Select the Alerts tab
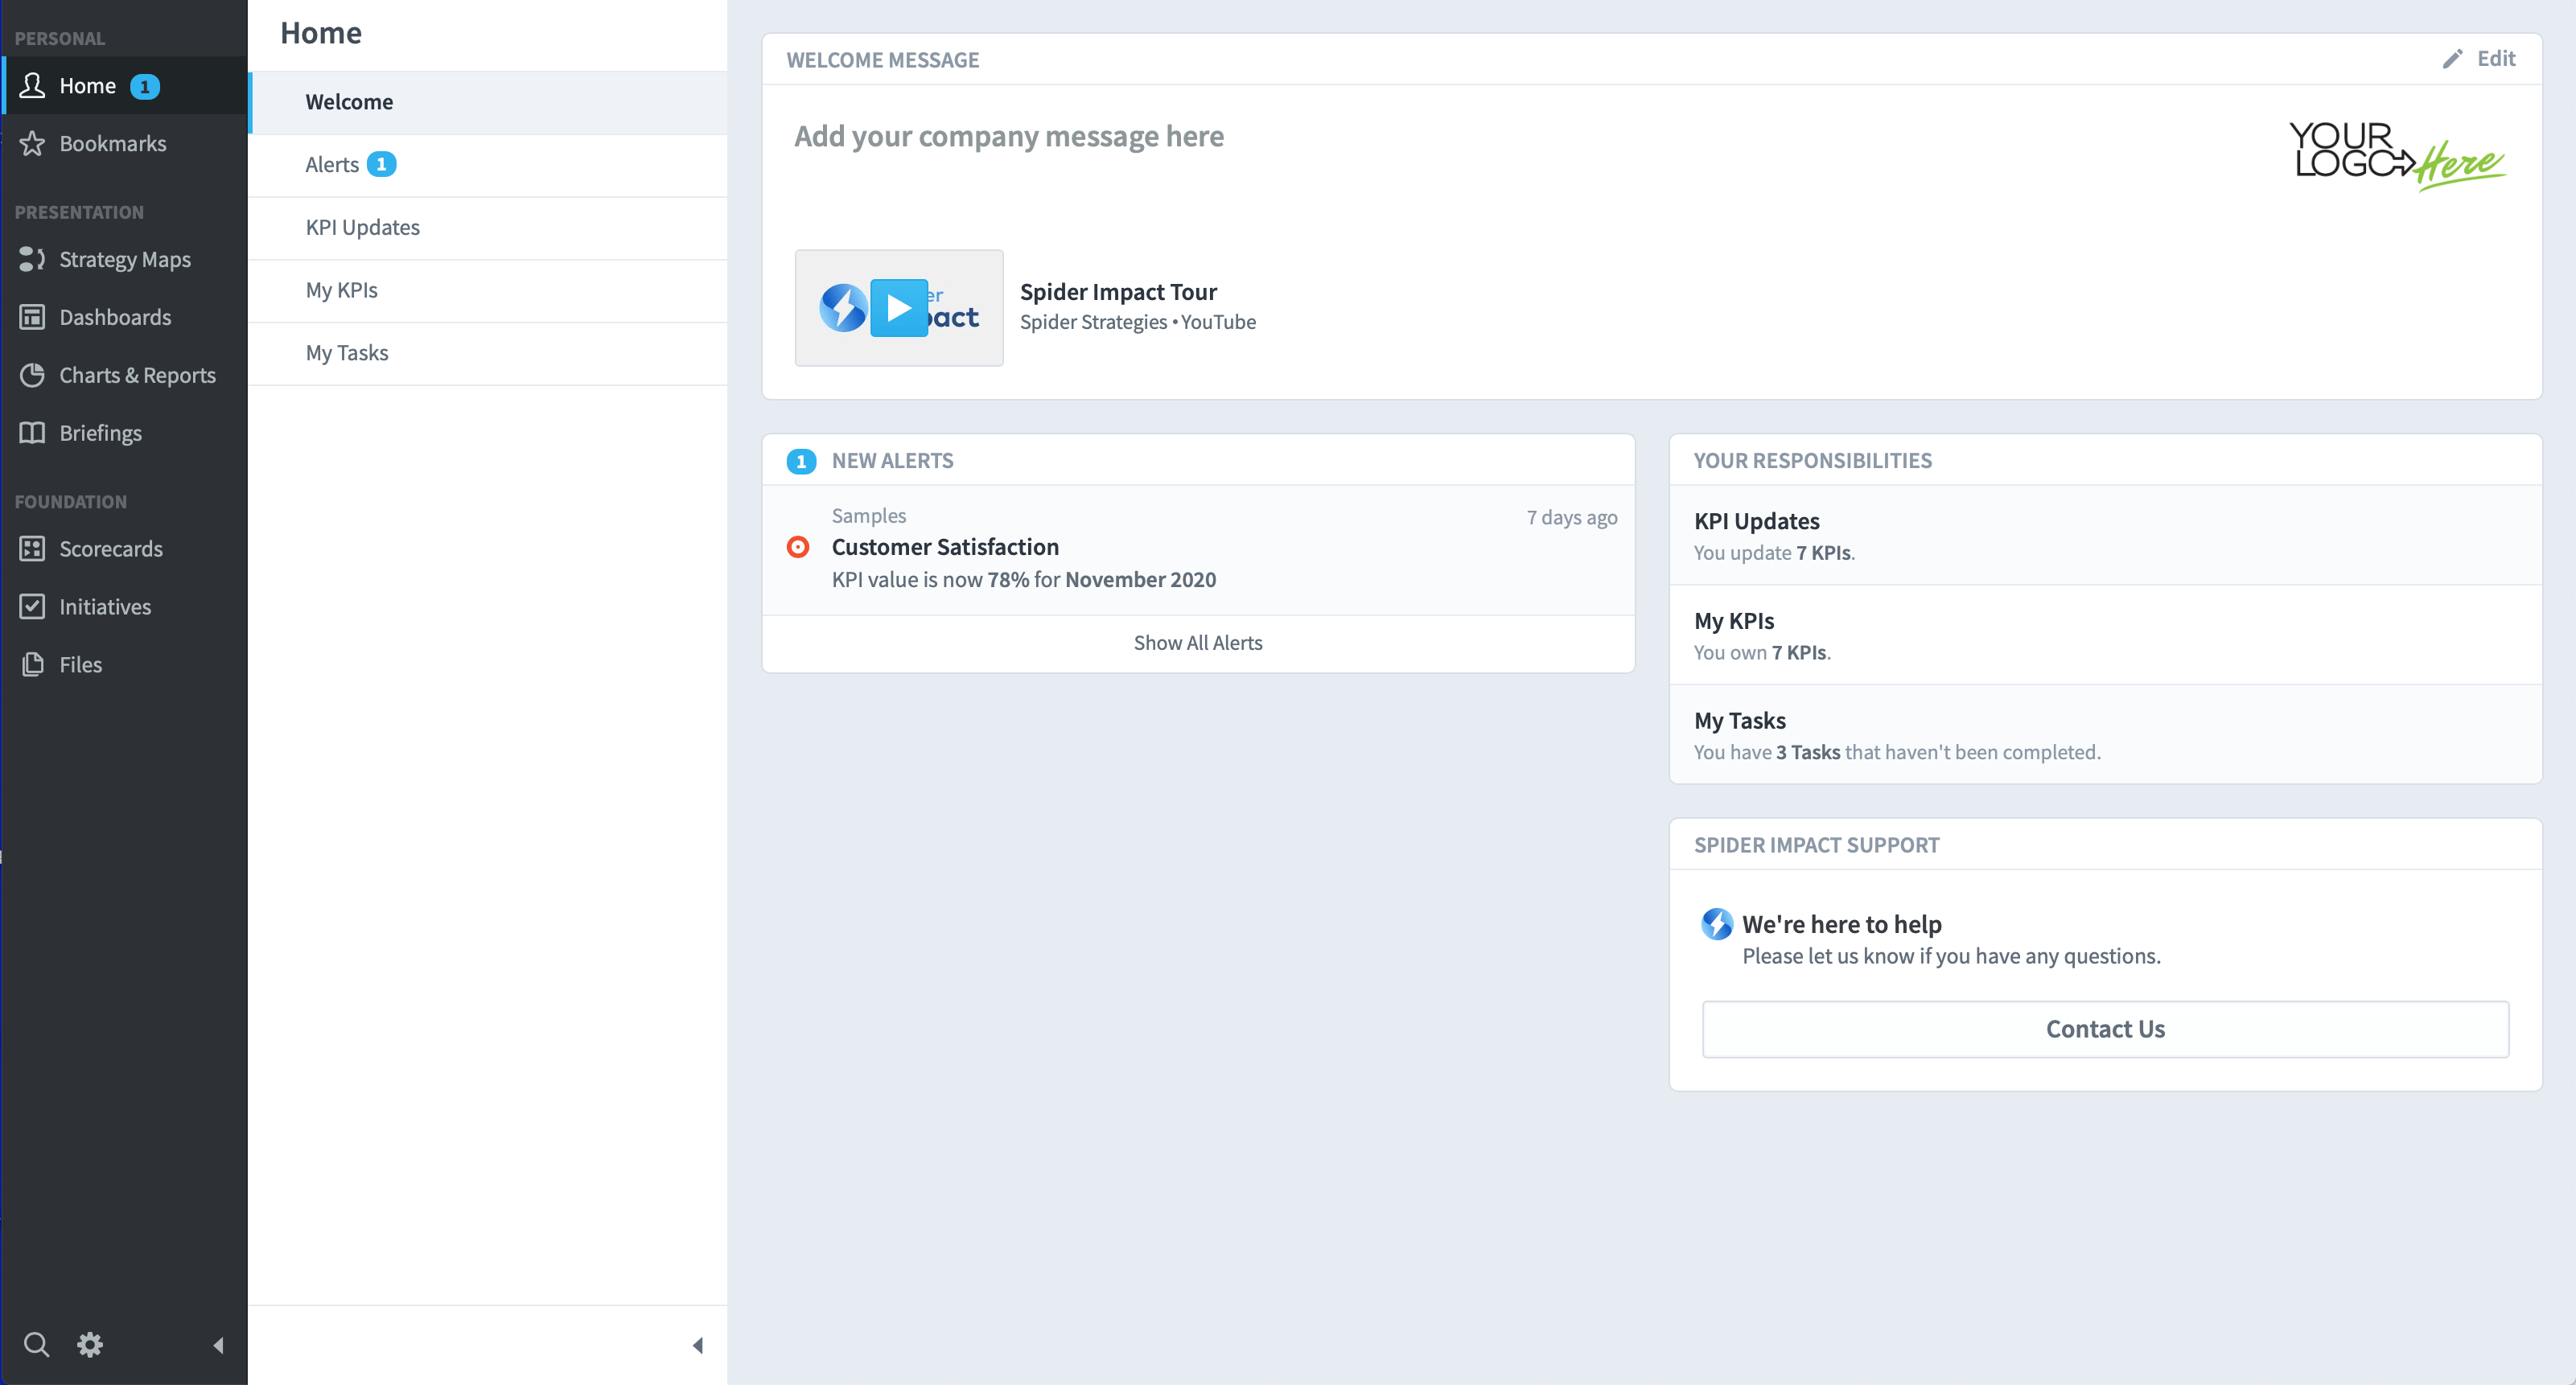The image size is (2576, 1385). [x=332, y=165]
